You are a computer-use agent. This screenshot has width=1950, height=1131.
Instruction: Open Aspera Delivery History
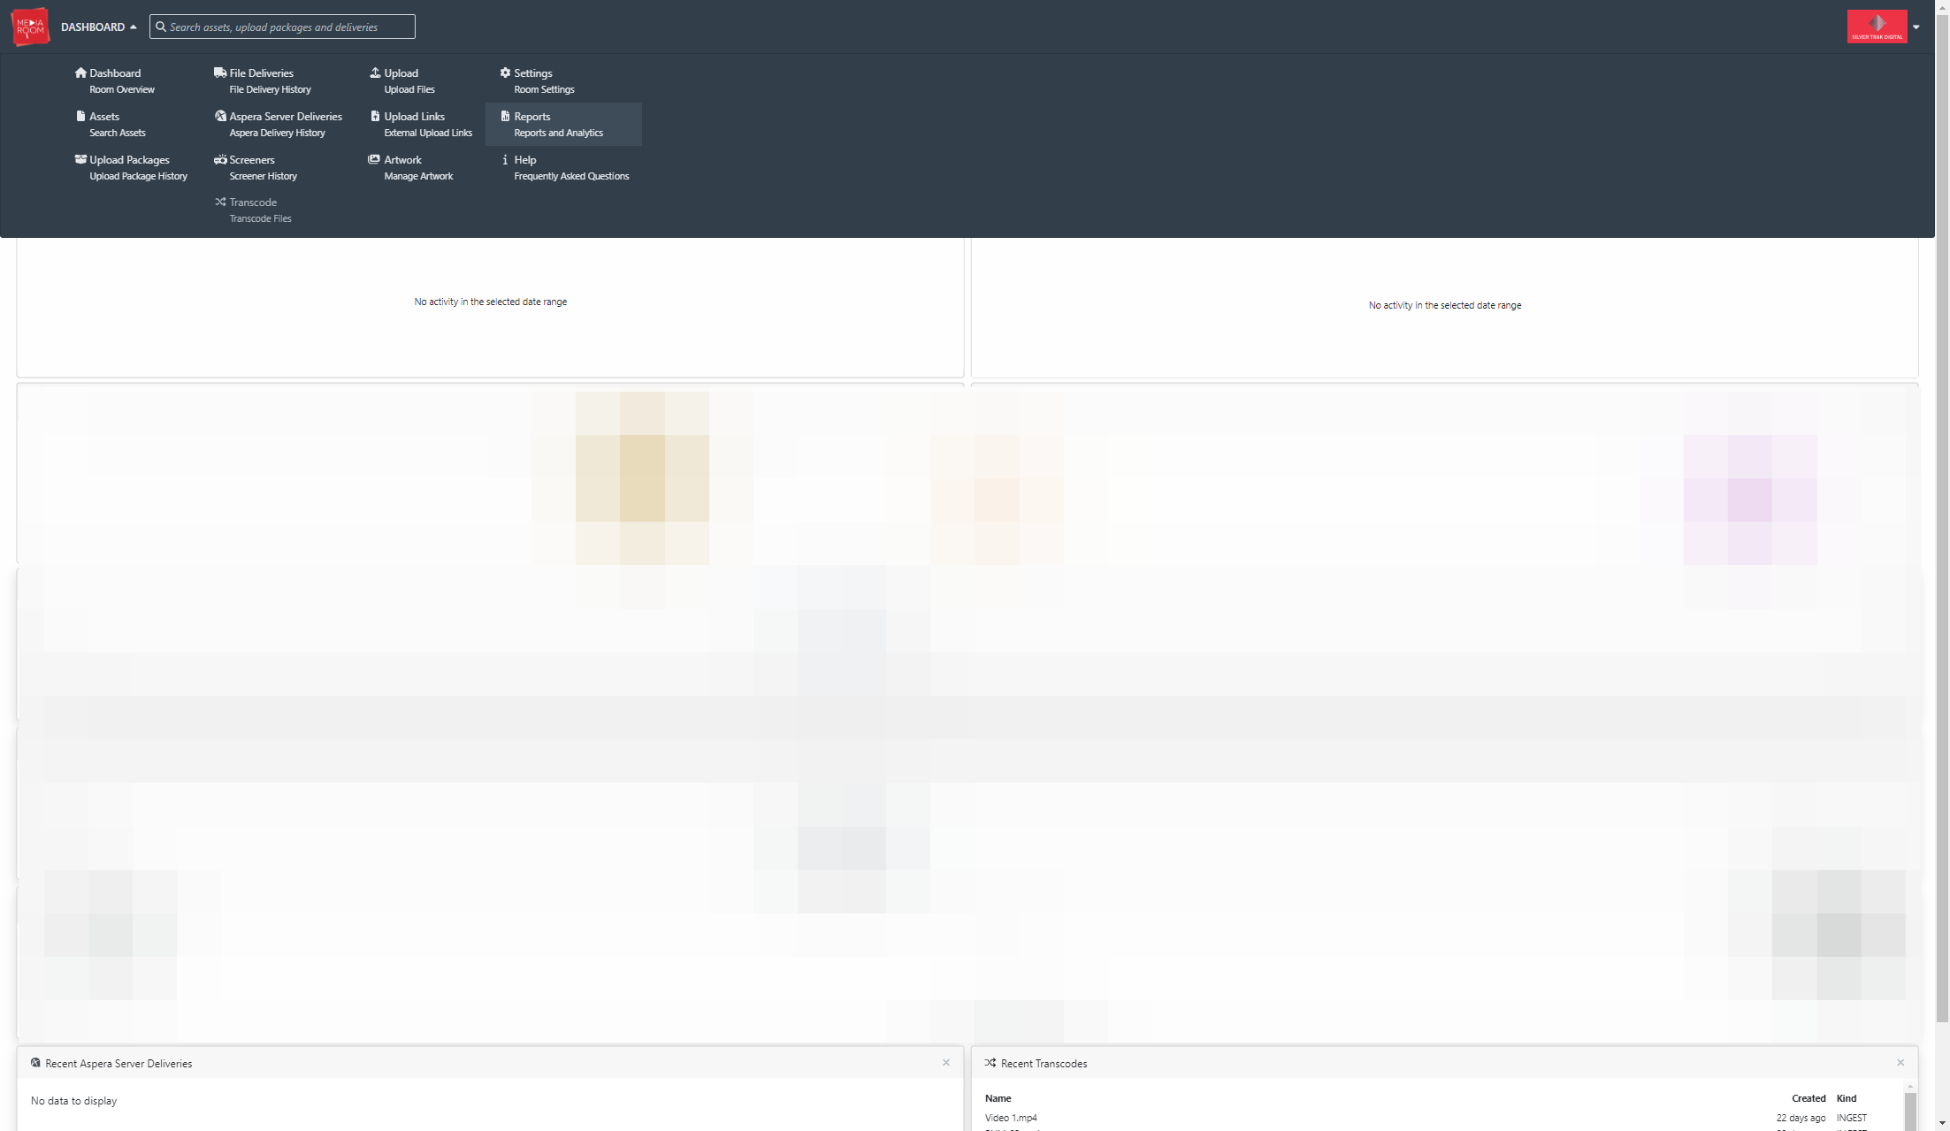pyautogui.click(x=277, y=133)
